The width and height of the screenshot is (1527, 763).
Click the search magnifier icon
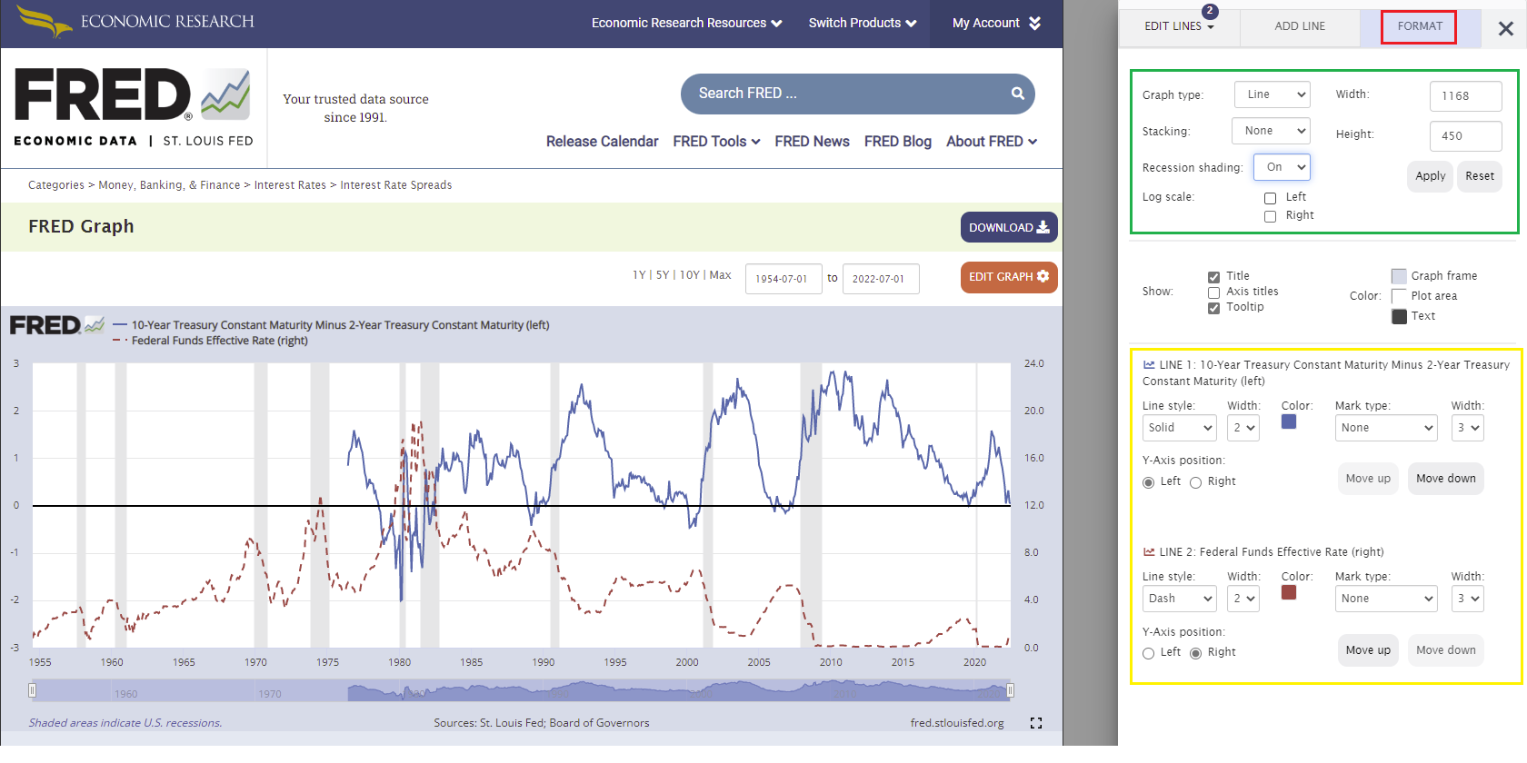pyautogui.click(x=1018, y=94)
